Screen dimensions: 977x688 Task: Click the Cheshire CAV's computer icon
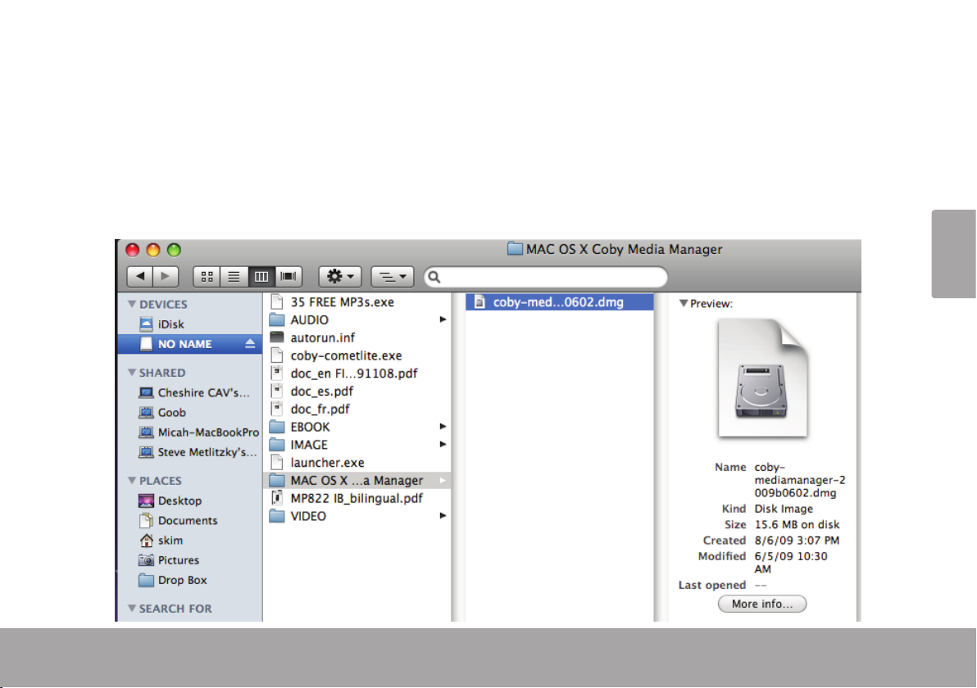[146, 393]
